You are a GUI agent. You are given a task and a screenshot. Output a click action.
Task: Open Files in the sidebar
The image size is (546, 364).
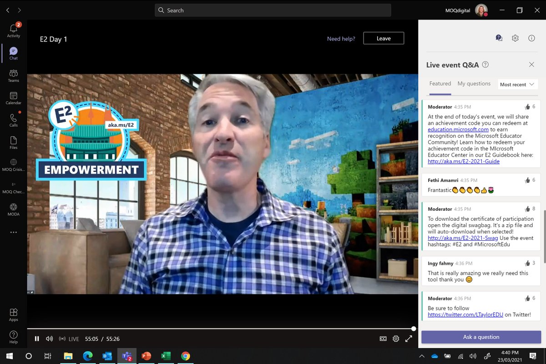point(14,142)
